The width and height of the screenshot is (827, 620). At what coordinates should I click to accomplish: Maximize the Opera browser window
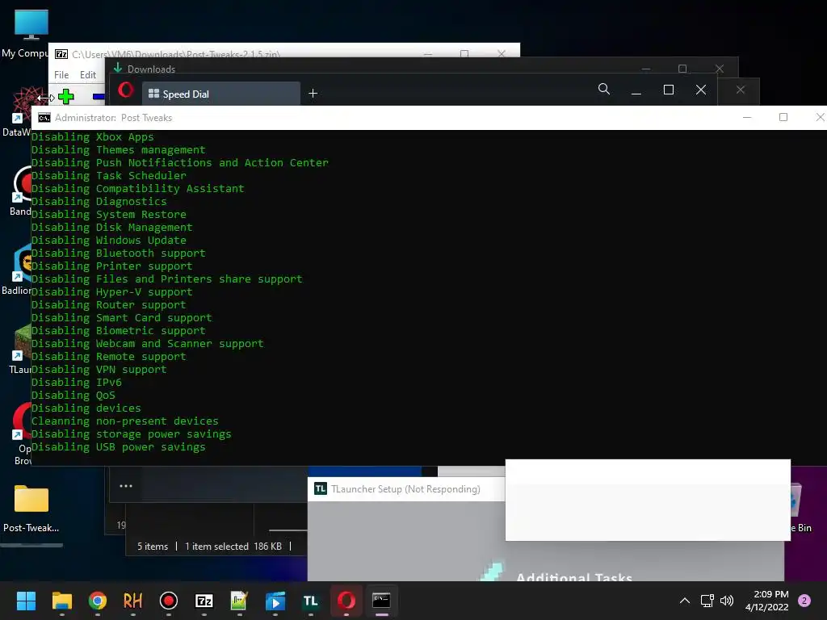coord(668,90)
